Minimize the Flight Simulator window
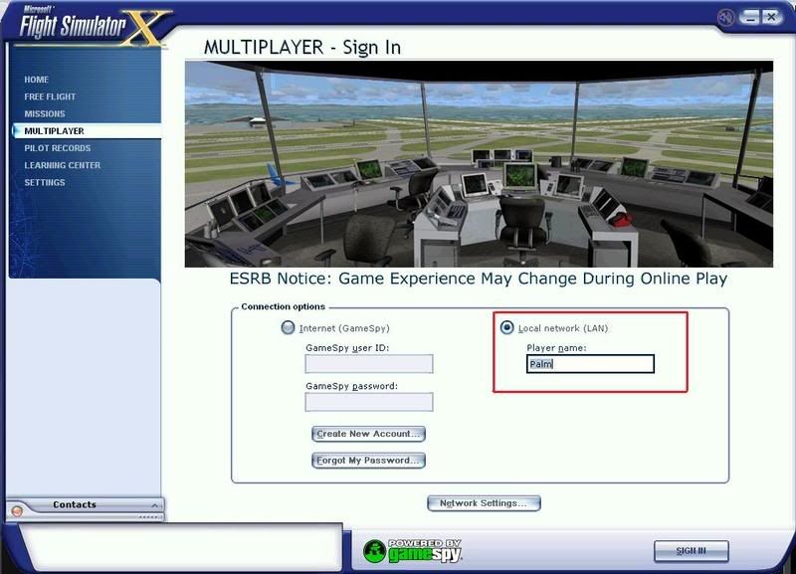 click(749, 18)
